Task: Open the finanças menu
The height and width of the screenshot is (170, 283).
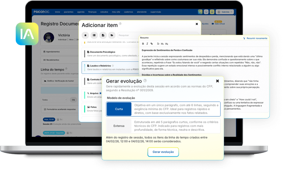Action: [92, 12]
